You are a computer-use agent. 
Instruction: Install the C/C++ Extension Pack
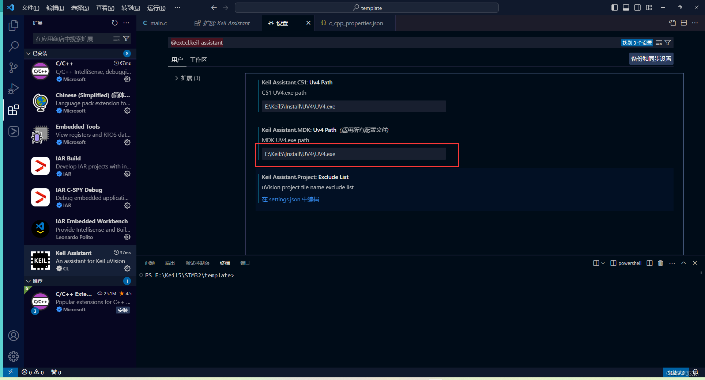(122, 310)
